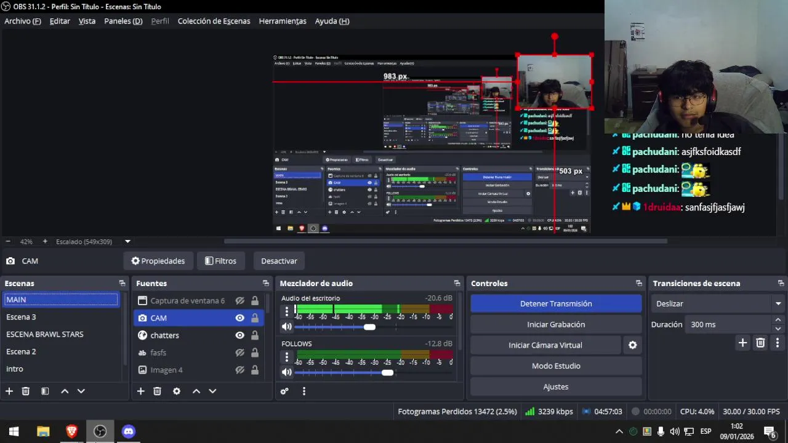The height and width of the screenshot is (443, 788).
Task: Open Ayuda menu
Action: tap(332, 21)
